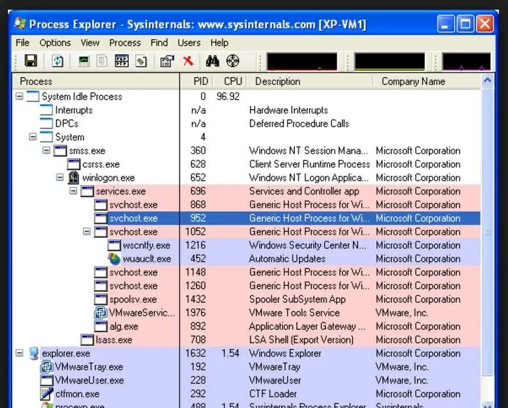Click the csrss.exe window icon

(x=73, y=164)
